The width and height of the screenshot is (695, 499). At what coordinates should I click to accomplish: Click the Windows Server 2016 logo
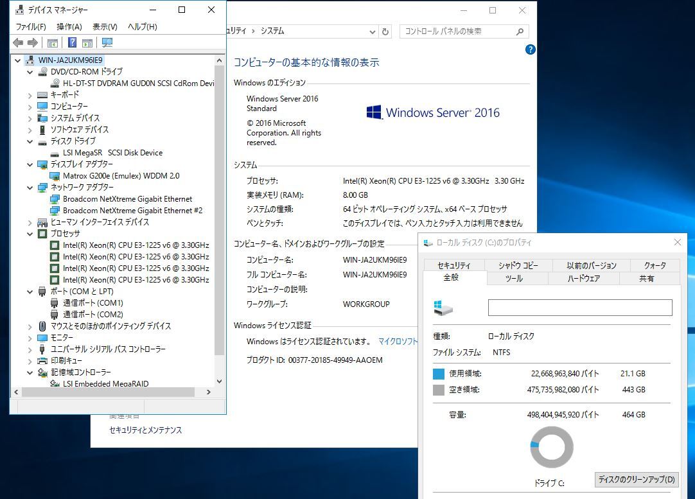[434, 112]
